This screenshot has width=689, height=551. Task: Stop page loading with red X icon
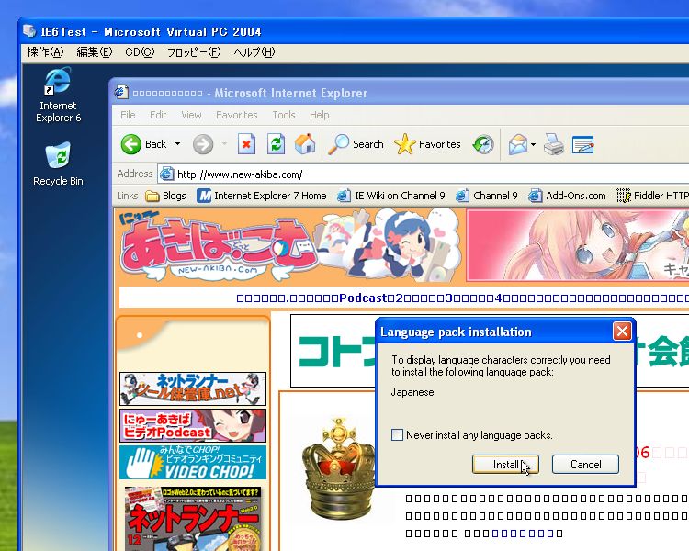(x=246, y=144)
